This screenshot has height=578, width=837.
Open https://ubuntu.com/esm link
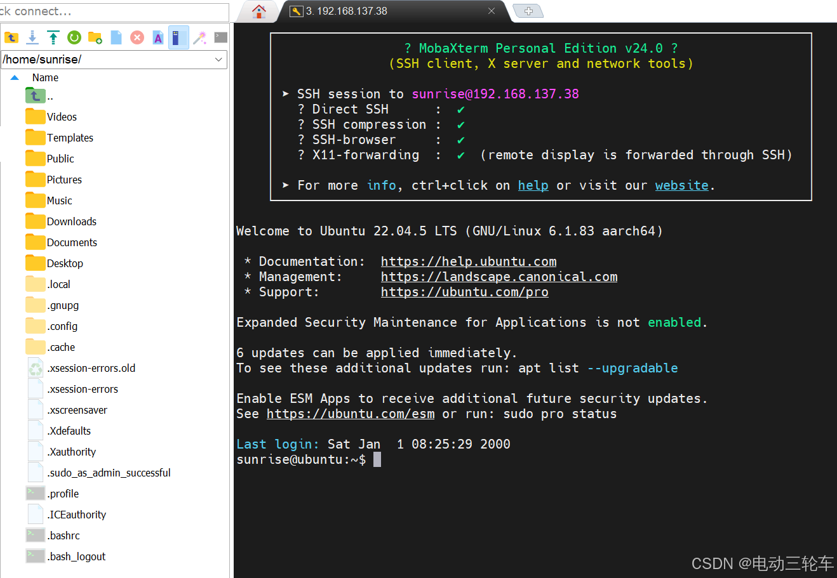click(x=351, y=414)
